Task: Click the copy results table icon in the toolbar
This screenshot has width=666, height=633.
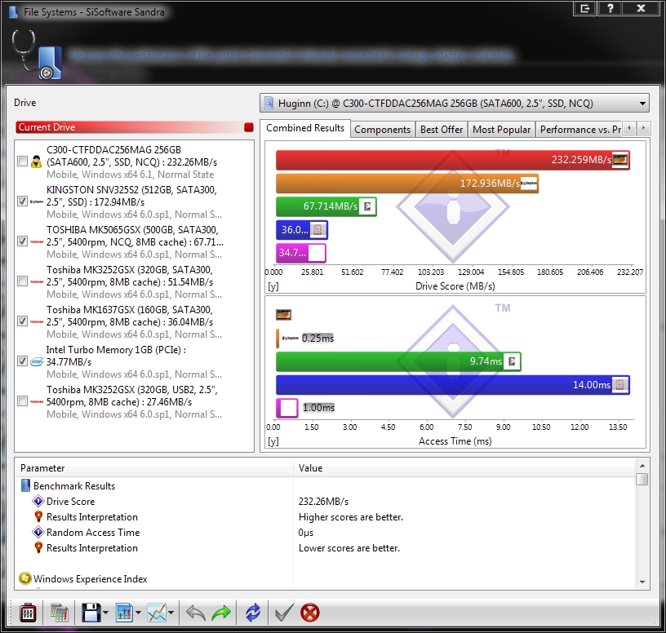Action: click(60, 613)
